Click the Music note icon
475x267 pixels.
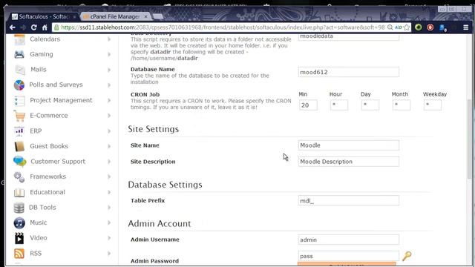pyautogui.click(x=19, y=222)
